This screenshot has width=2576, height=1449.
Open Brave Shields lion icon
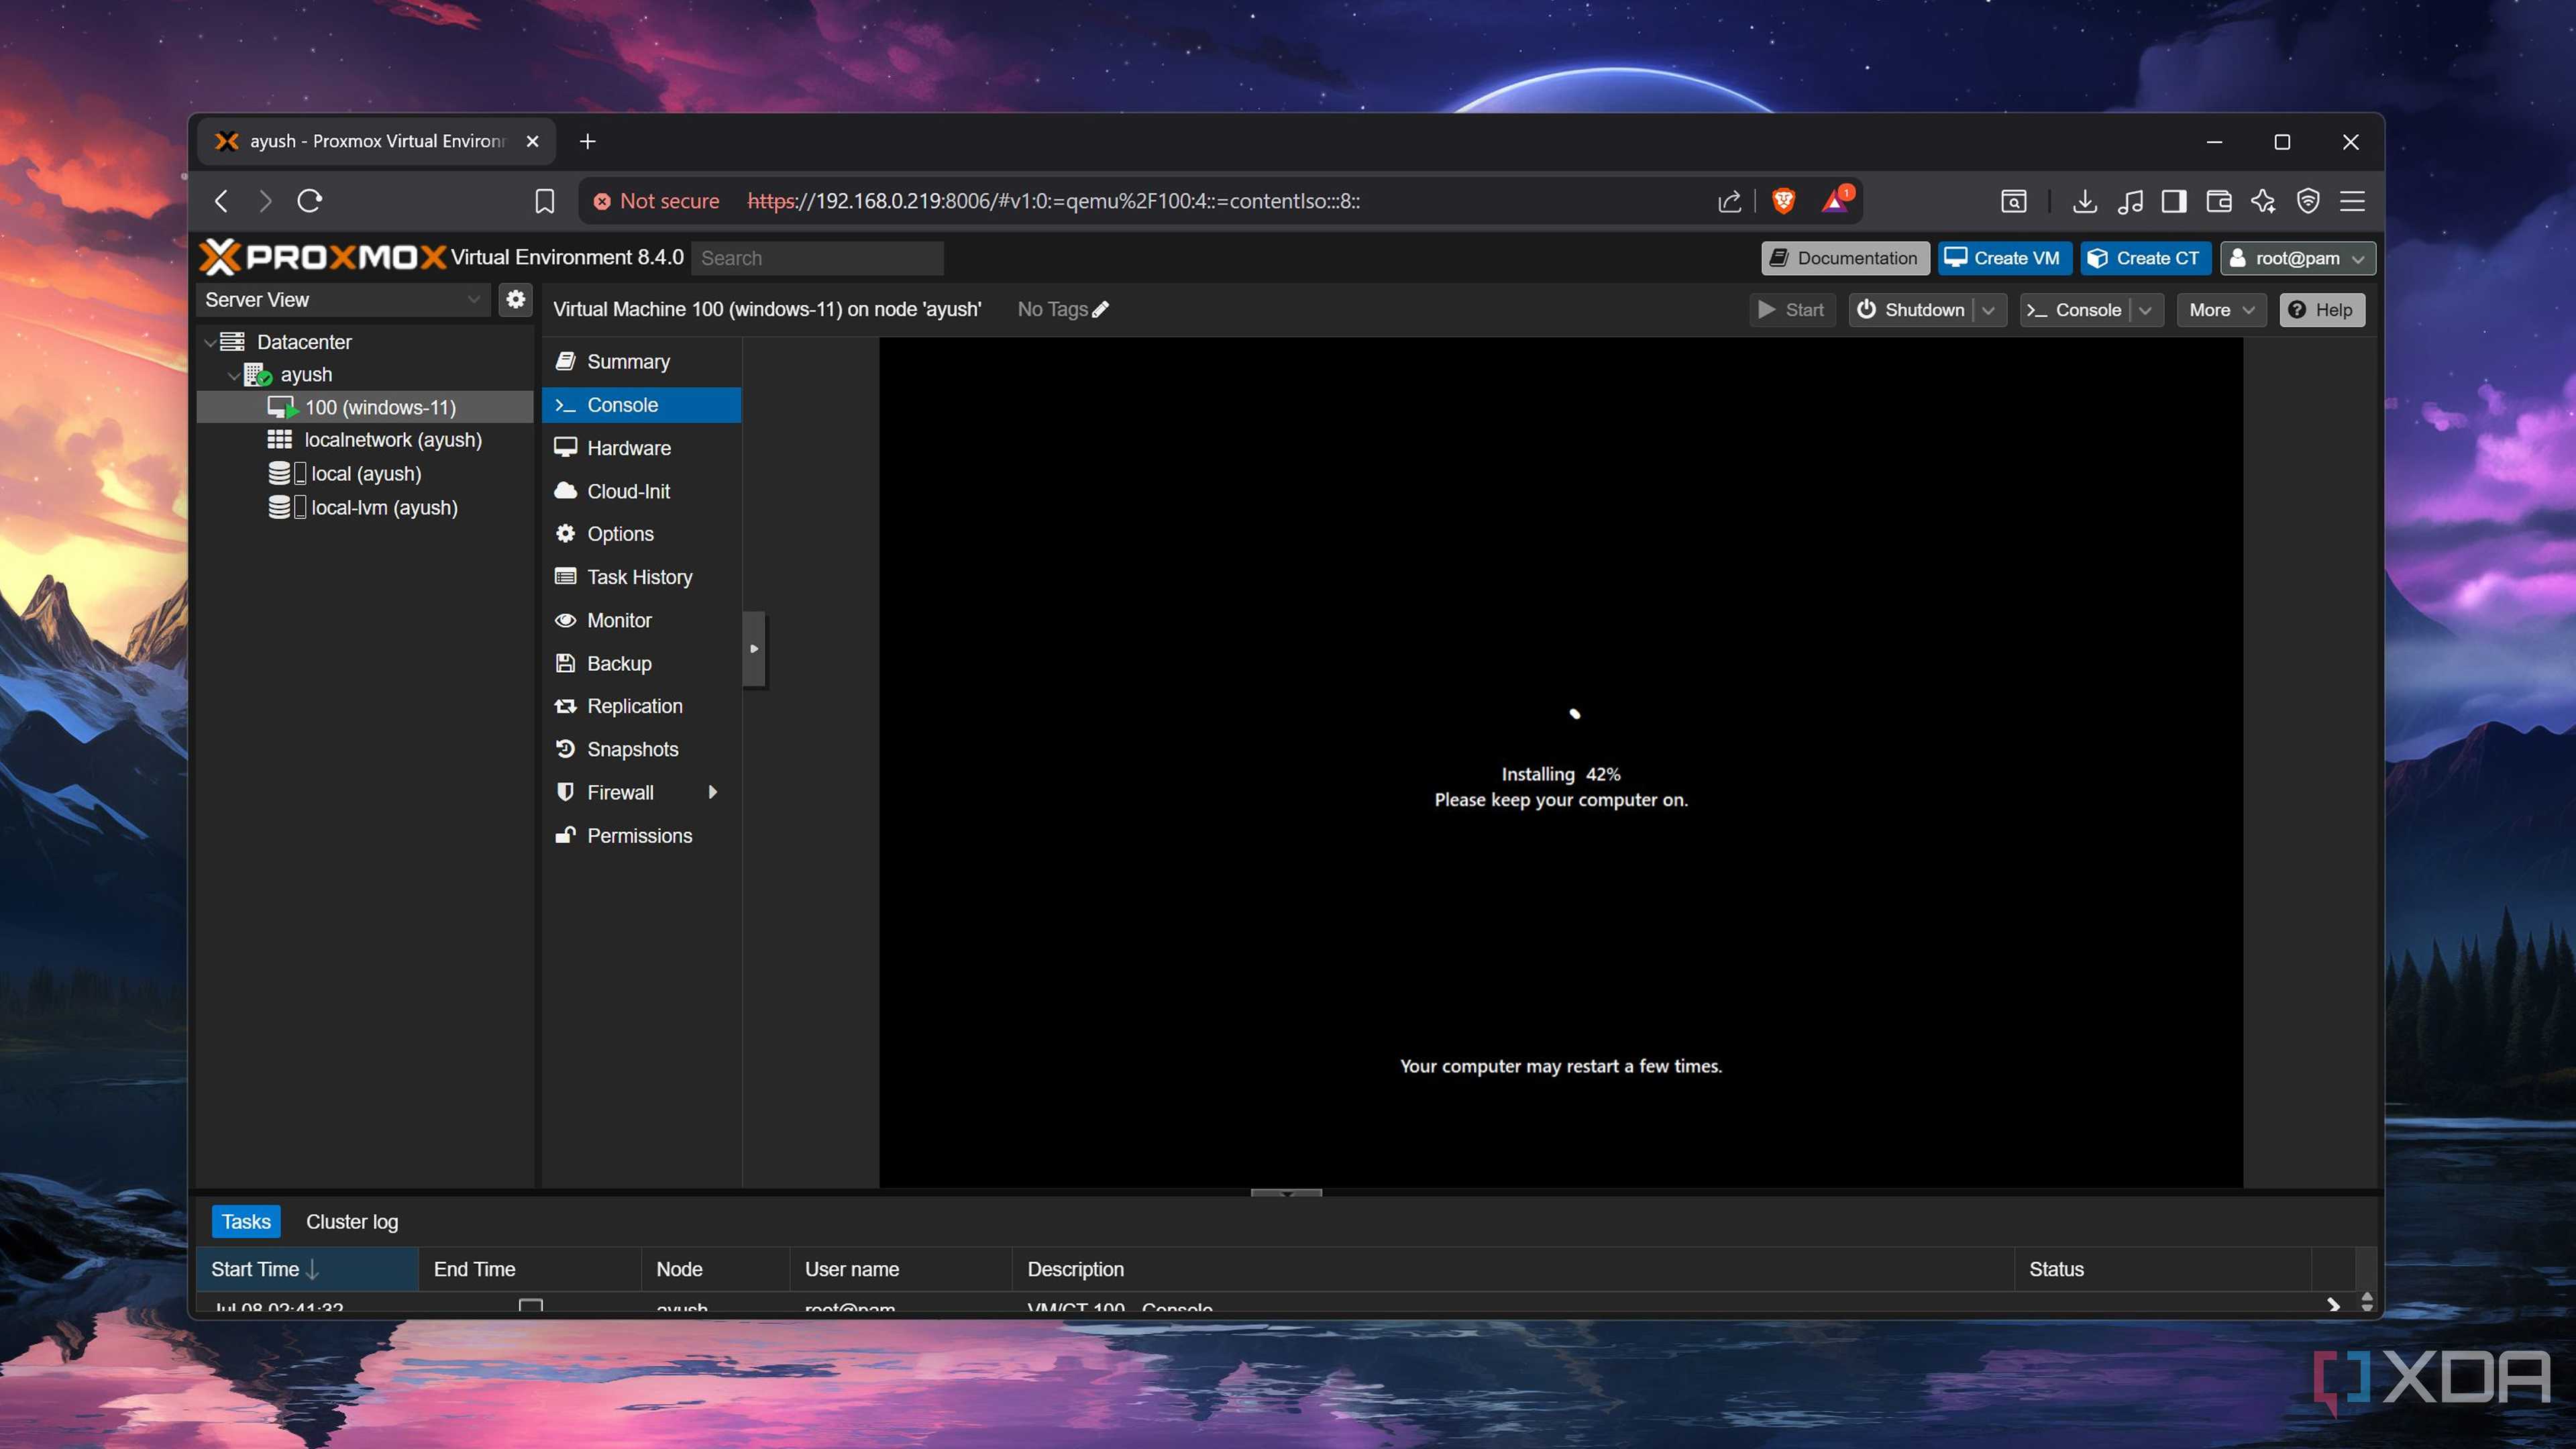(1783, 201)
